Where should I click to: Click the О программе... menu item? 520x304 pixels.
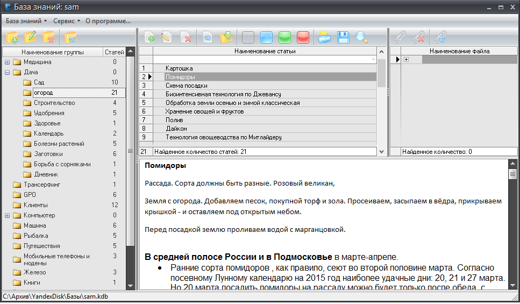click(108, 21)
